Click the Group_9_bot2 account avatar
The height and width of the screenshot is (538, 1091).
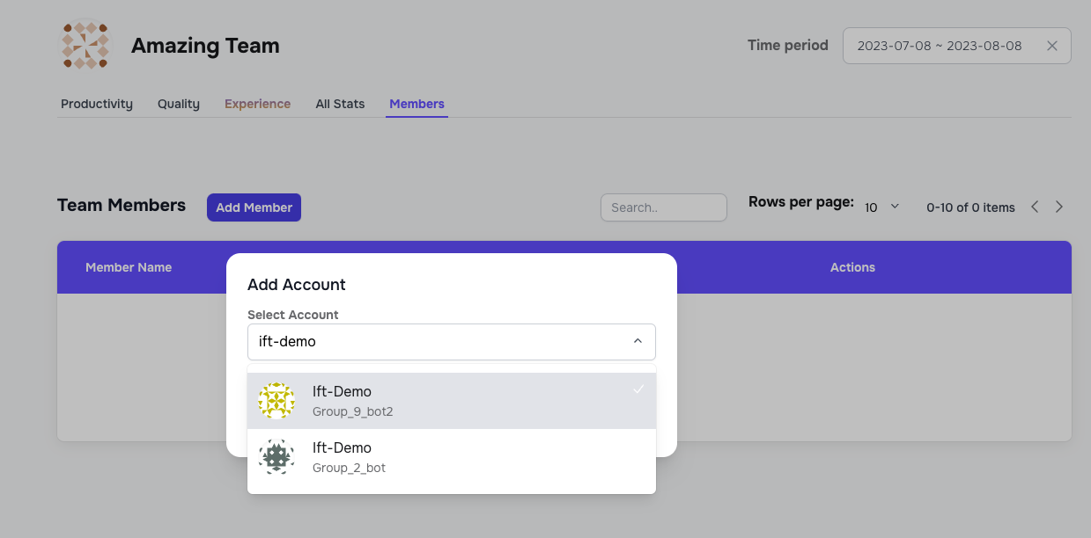(276, 401)
